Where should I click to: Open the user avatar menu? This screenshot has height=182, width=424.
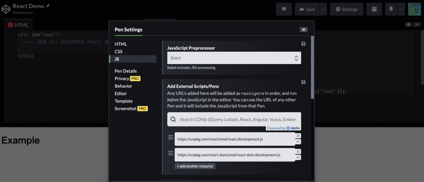point(414,9)
